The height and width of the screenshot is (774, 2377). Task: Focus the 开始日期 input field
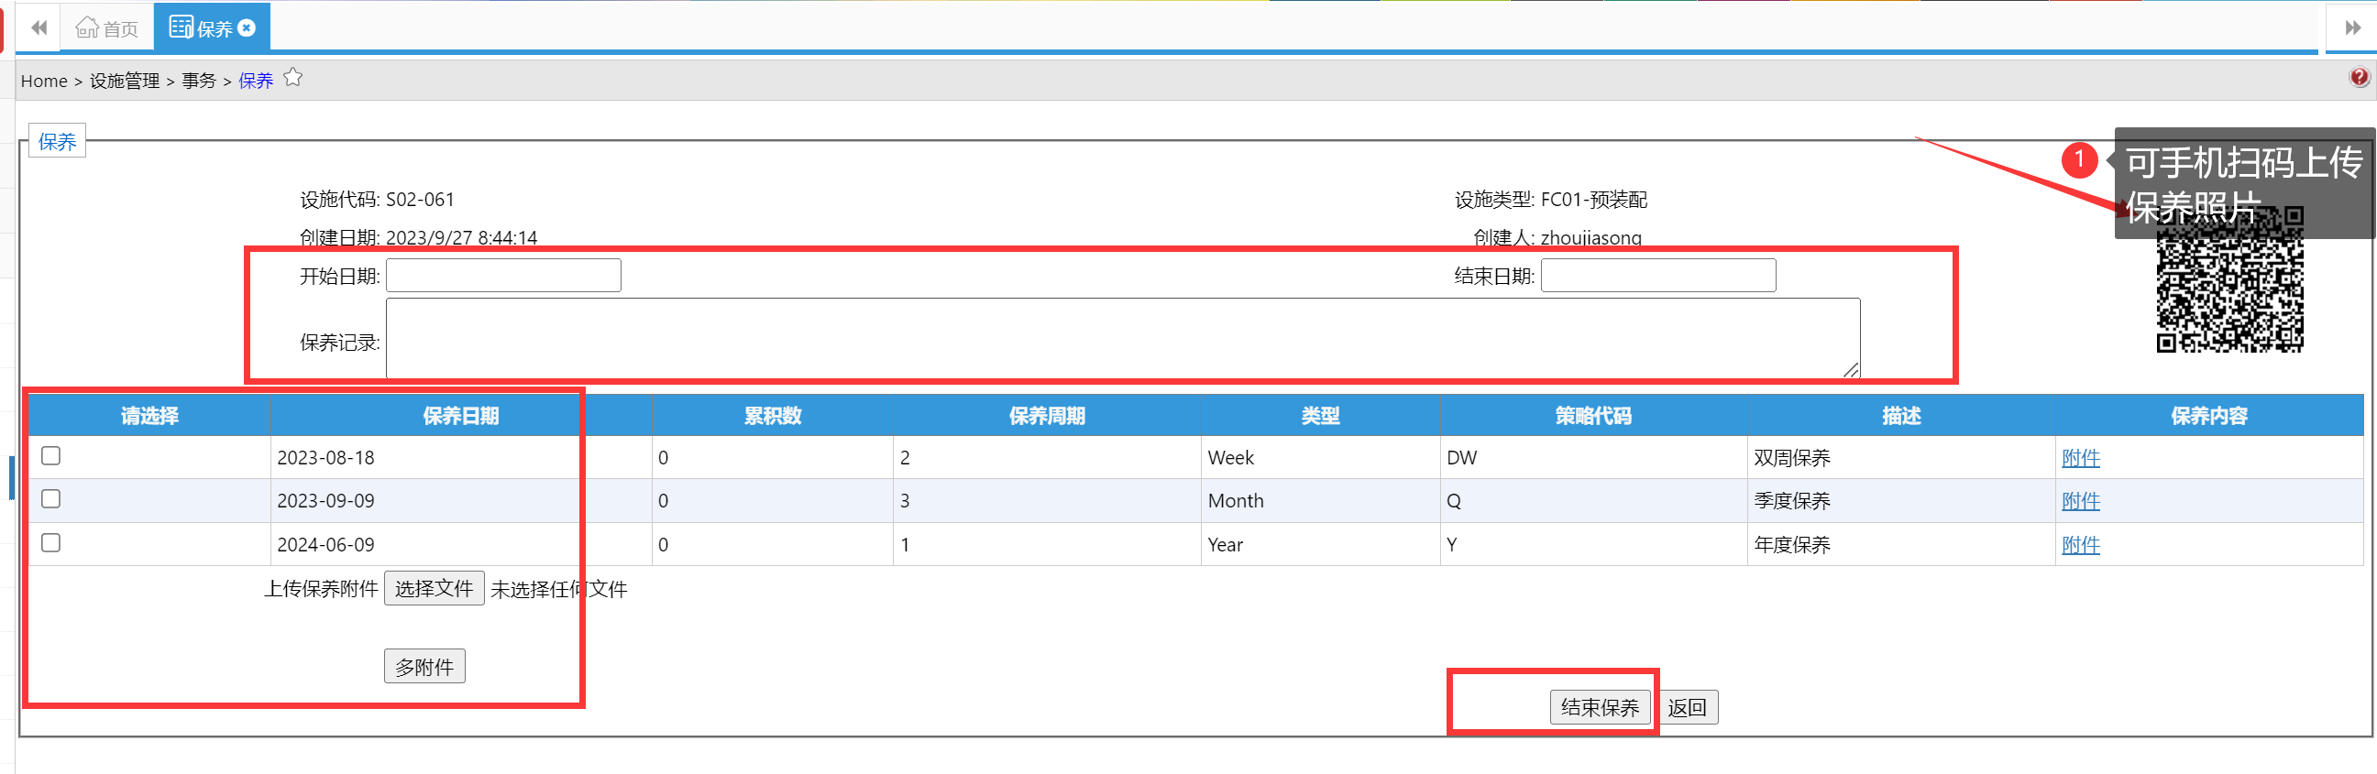coord(503,275)
